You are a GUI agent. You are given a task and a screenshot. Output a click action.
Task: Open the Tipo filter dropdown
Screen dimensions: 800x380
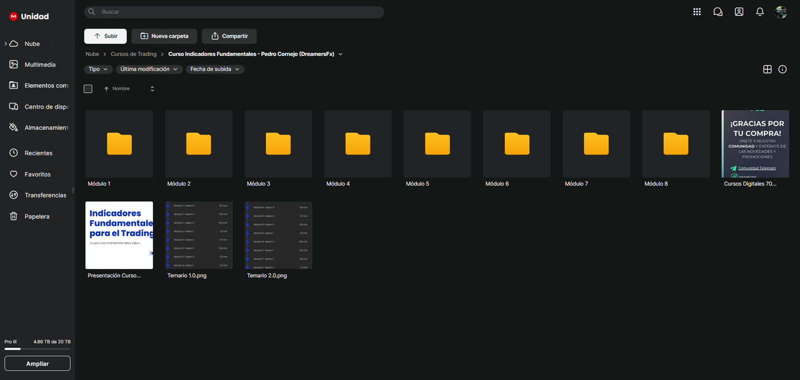(x=99, y=69)
